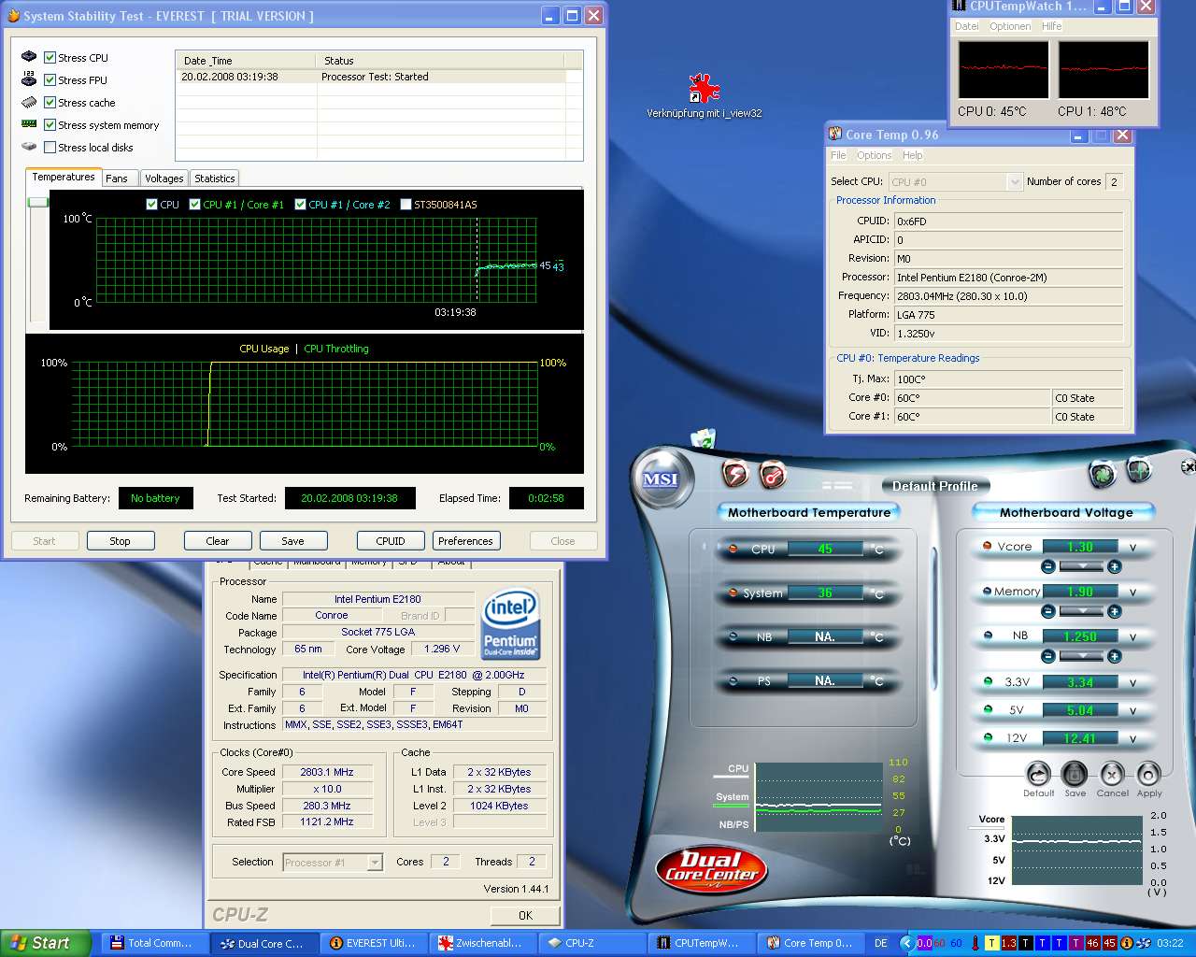
Task: Click the Apply round button in Dual Core Center
Action: (x=1148, y=774)
